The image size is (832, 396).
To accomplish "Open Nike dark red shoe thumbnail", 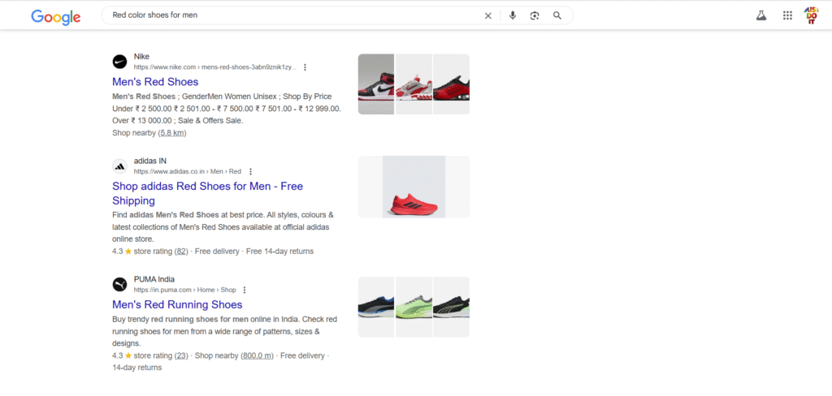I will pos(452,84).
